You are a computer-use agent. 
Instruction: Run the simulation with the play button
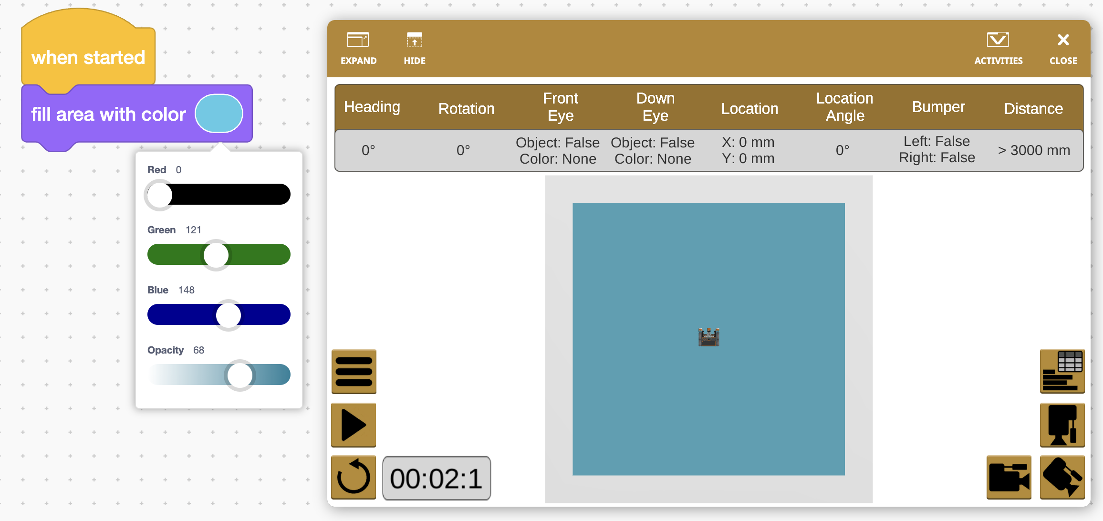(353, 425)
